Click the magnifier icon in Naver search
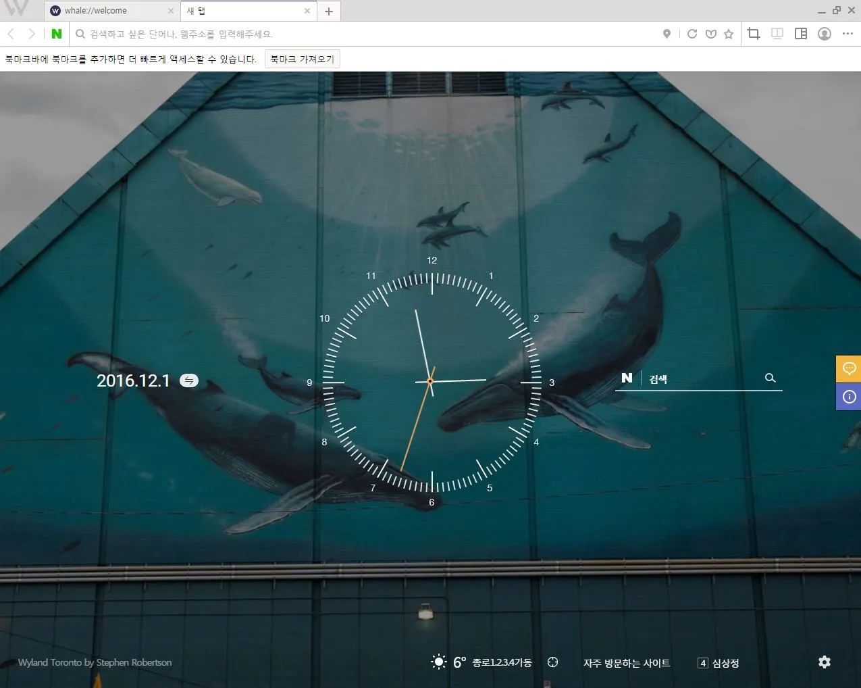Screen dimensions: 861x688 point(771,378)
